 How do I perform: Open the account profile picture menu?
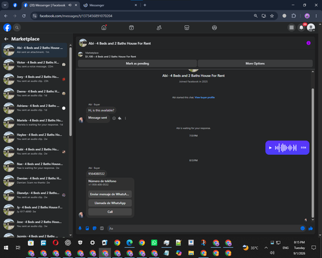pyautogui.click(x=311, y=28)
